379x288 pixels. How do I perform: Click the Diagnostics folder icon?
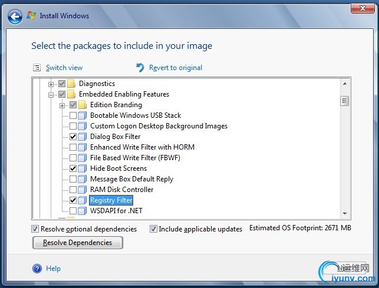pos(71,84)
